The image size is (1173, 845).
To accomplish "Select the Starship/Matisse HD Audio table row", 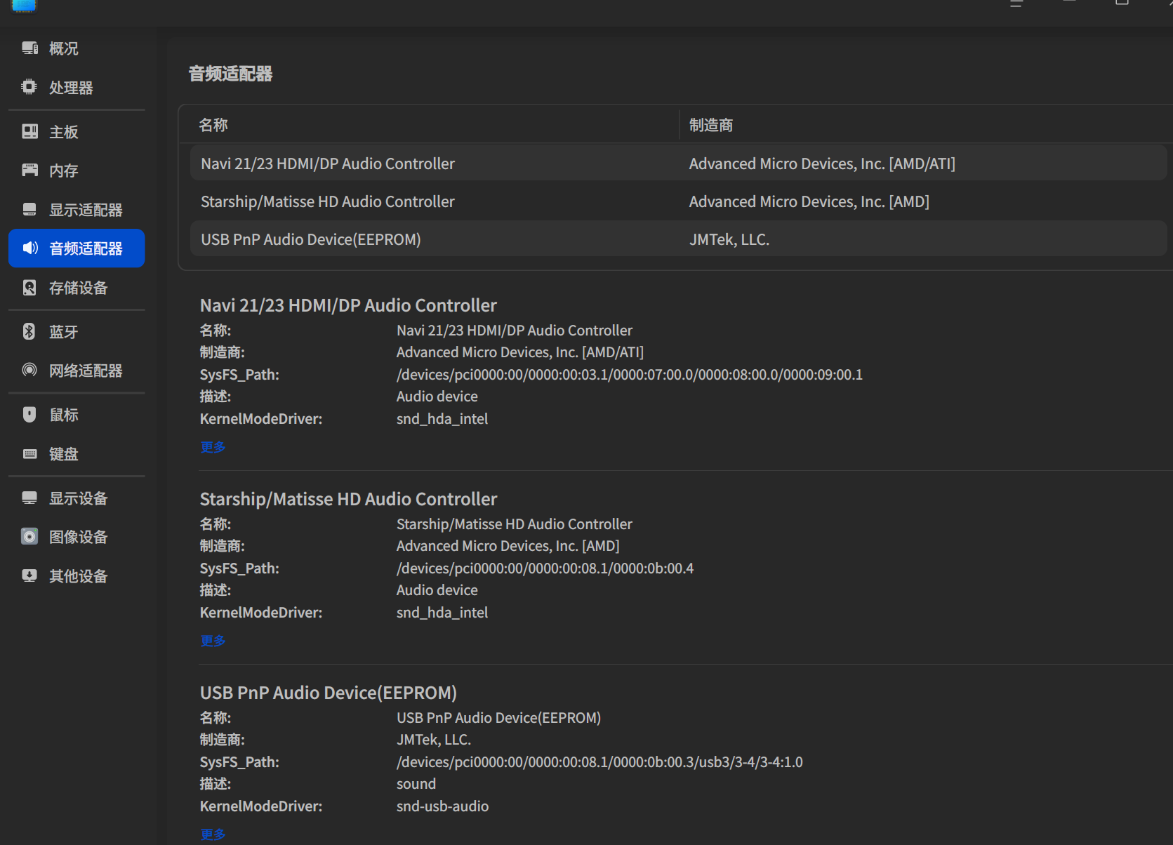I will [x=678, y=201].
